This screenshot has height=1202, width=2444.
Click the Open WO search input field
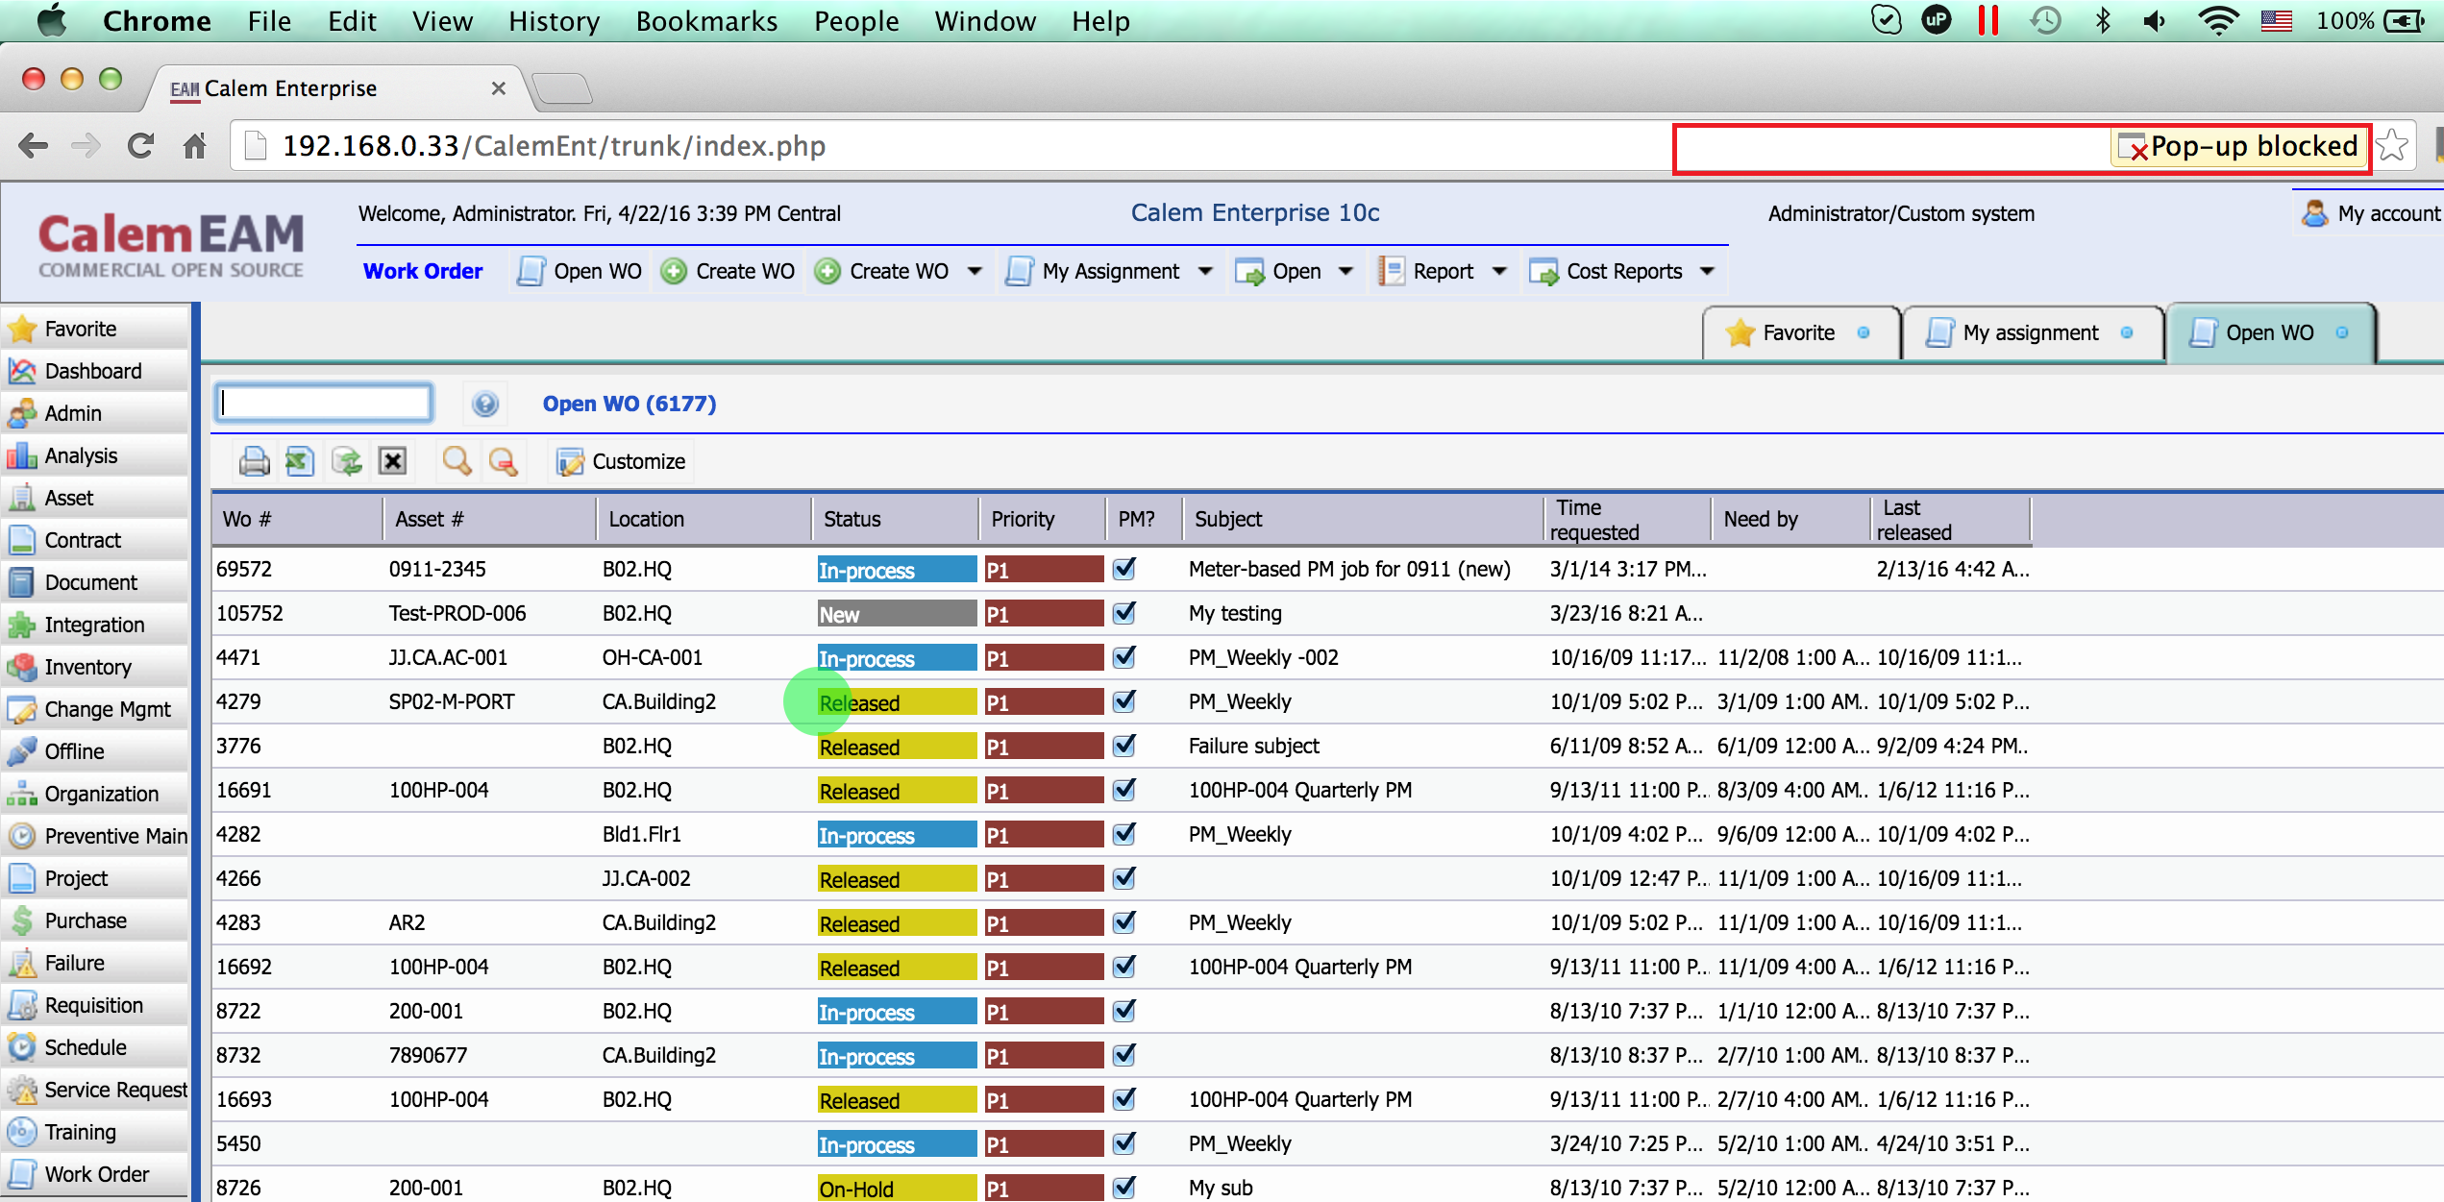coord(324,403)
